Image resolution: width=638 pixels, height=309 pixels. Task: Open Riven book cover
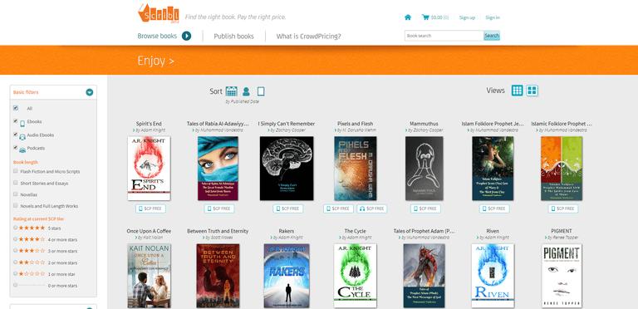493,276
